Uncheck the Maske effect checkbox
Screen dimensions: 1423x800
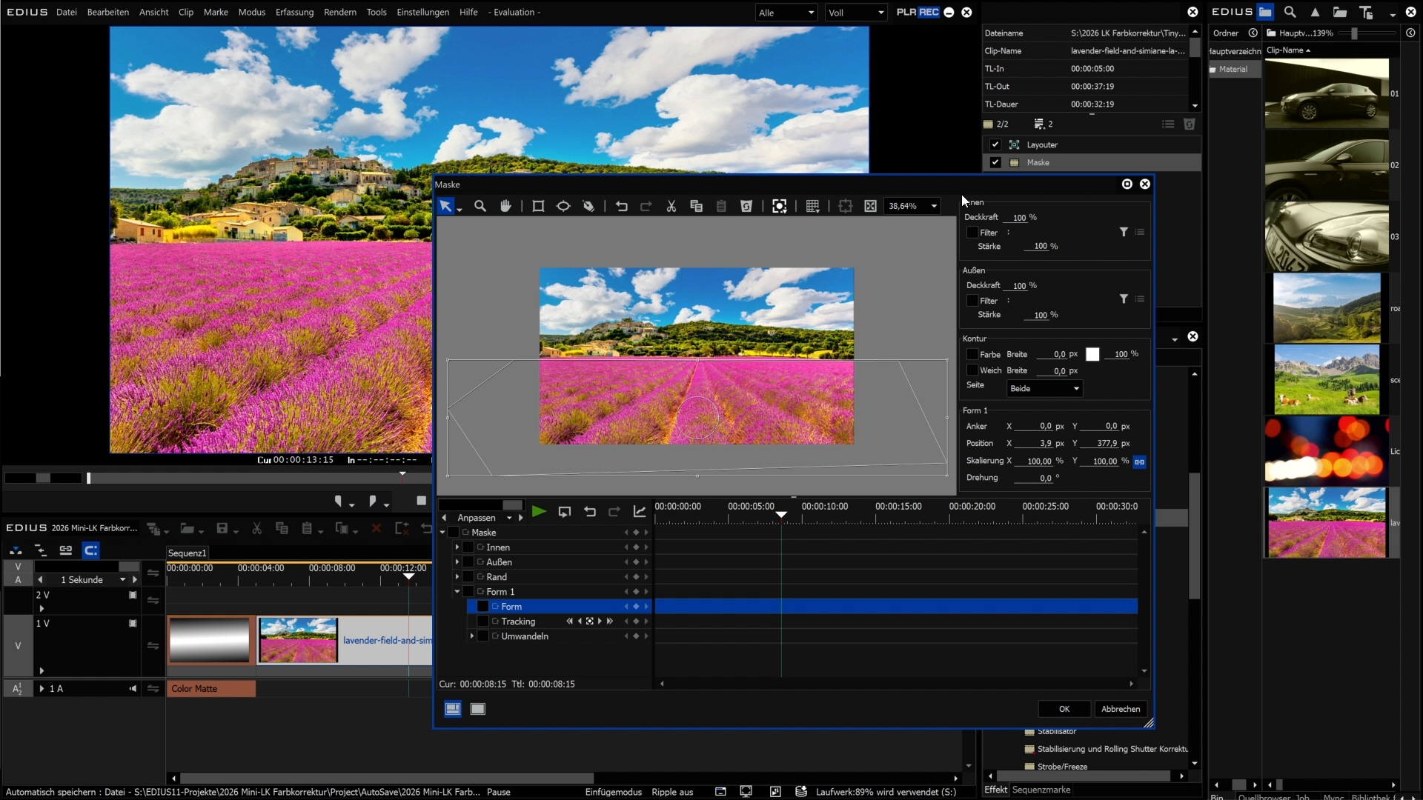click(x=995, y=163)
